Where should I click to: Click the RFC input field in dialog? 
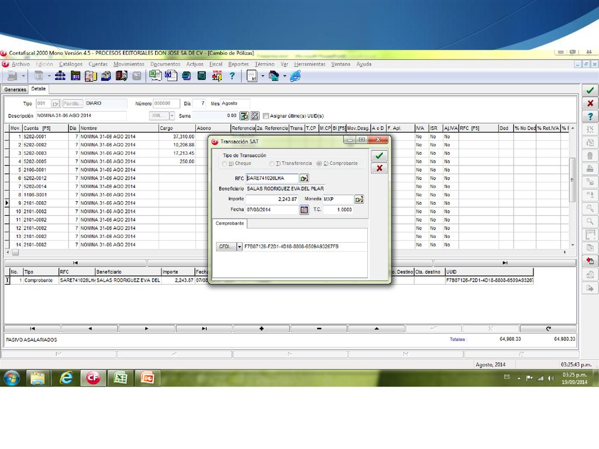[x=272, y=178]
